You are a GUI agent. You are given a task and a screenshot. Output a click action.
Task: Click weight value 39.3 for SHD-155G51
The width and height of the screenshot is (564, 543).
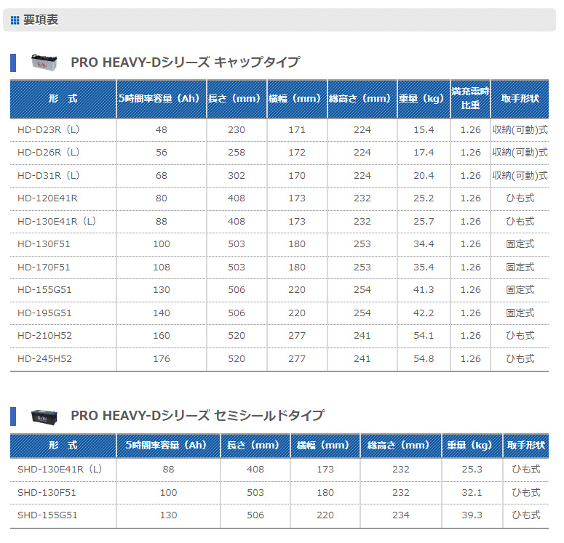[472, 515]
